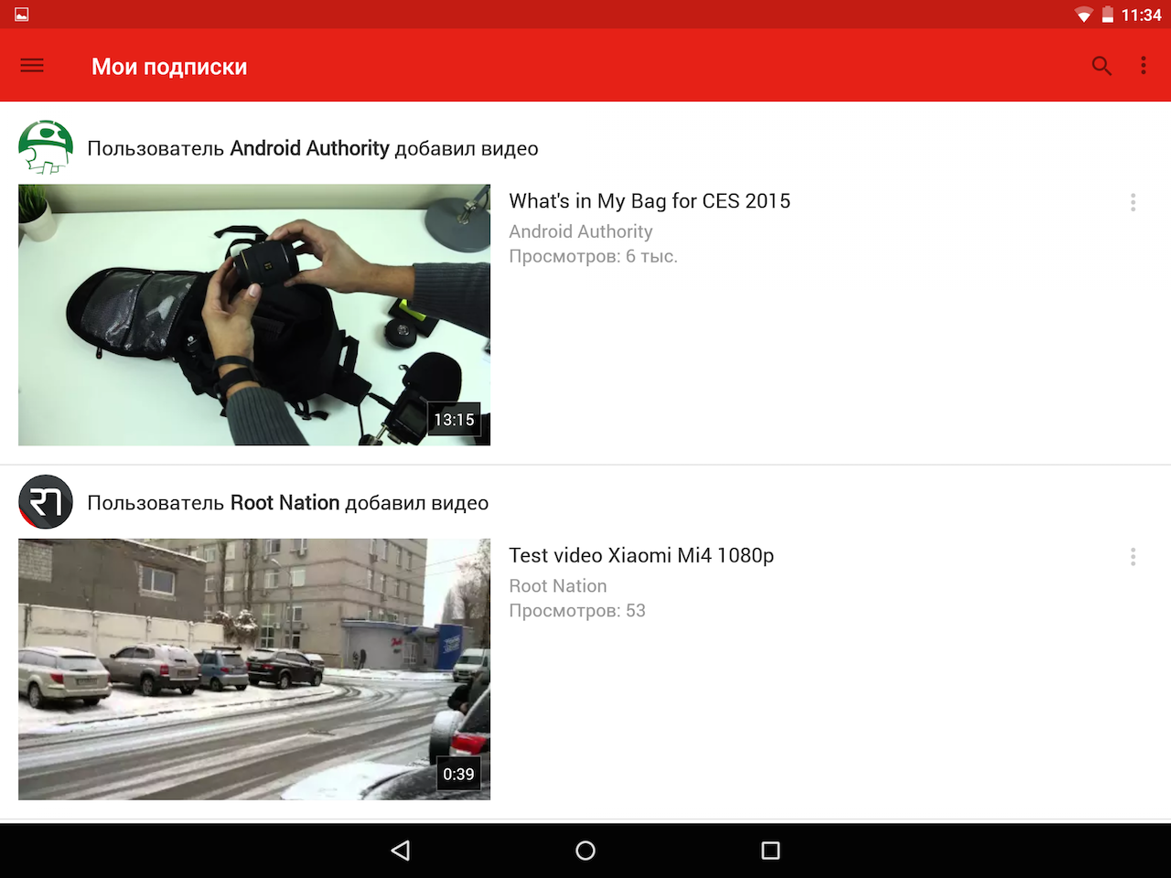This screenshot has height=878, width=1171.
Task: Tap the 0:39 duration badge
Action: click(458, 774)
